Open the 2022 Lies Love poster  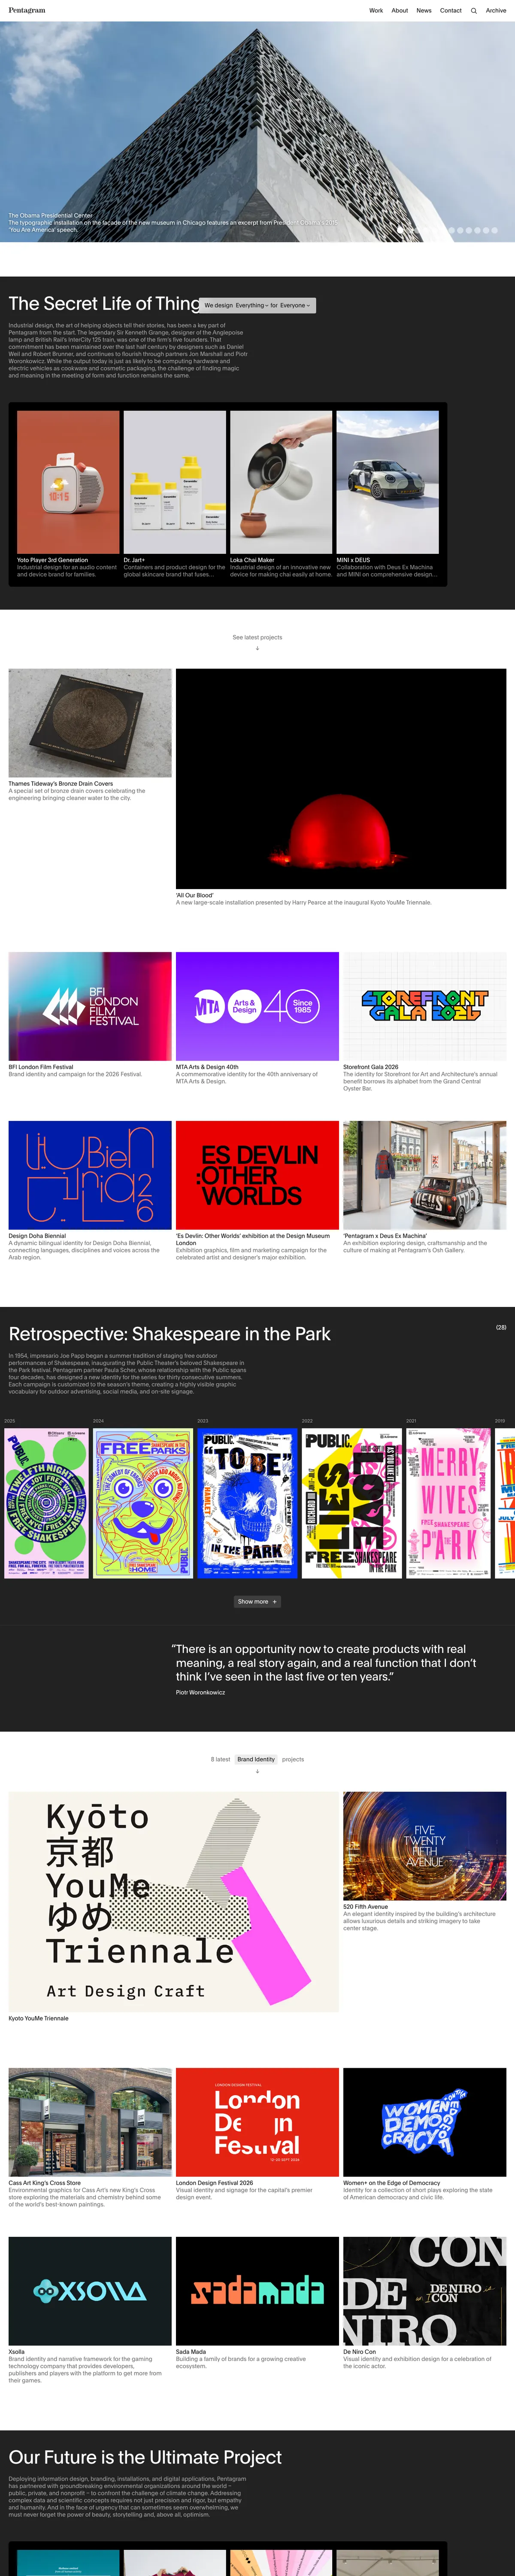tap(351, 1503)
